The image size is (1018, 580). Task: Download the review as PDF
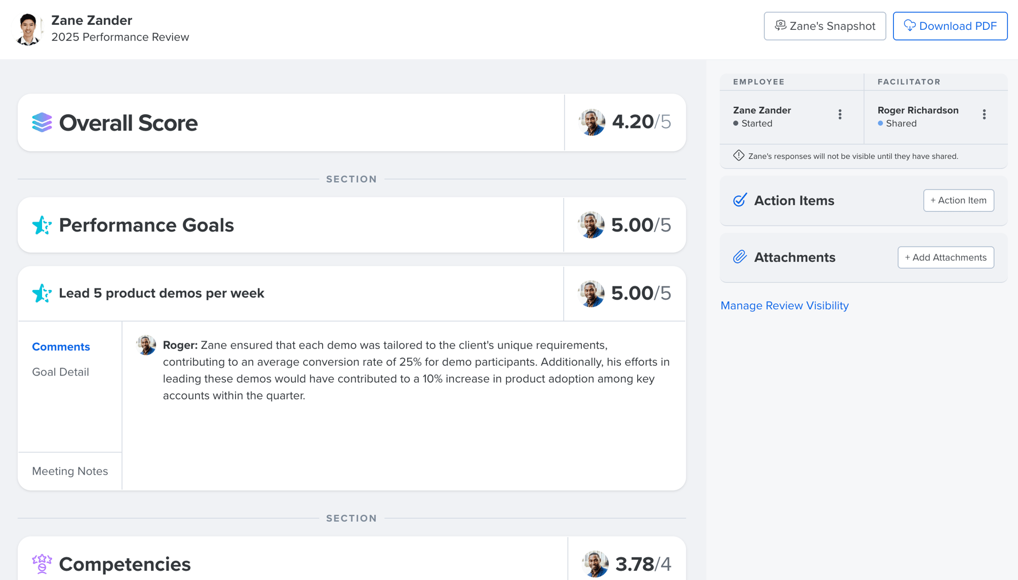tap(950, 26)
